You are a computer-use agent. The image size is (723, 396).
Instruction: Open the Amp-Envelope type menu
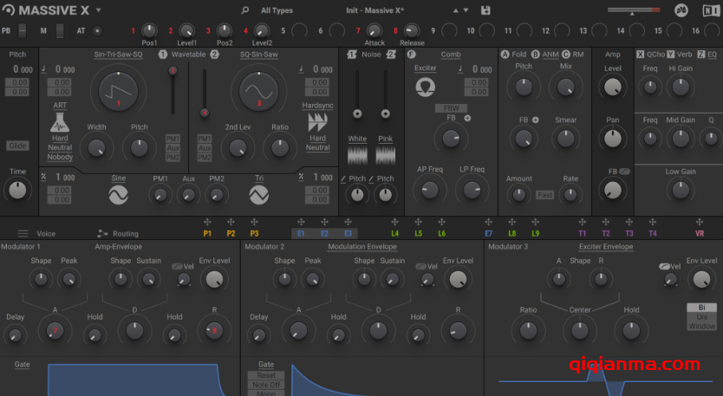coord(119,247)
